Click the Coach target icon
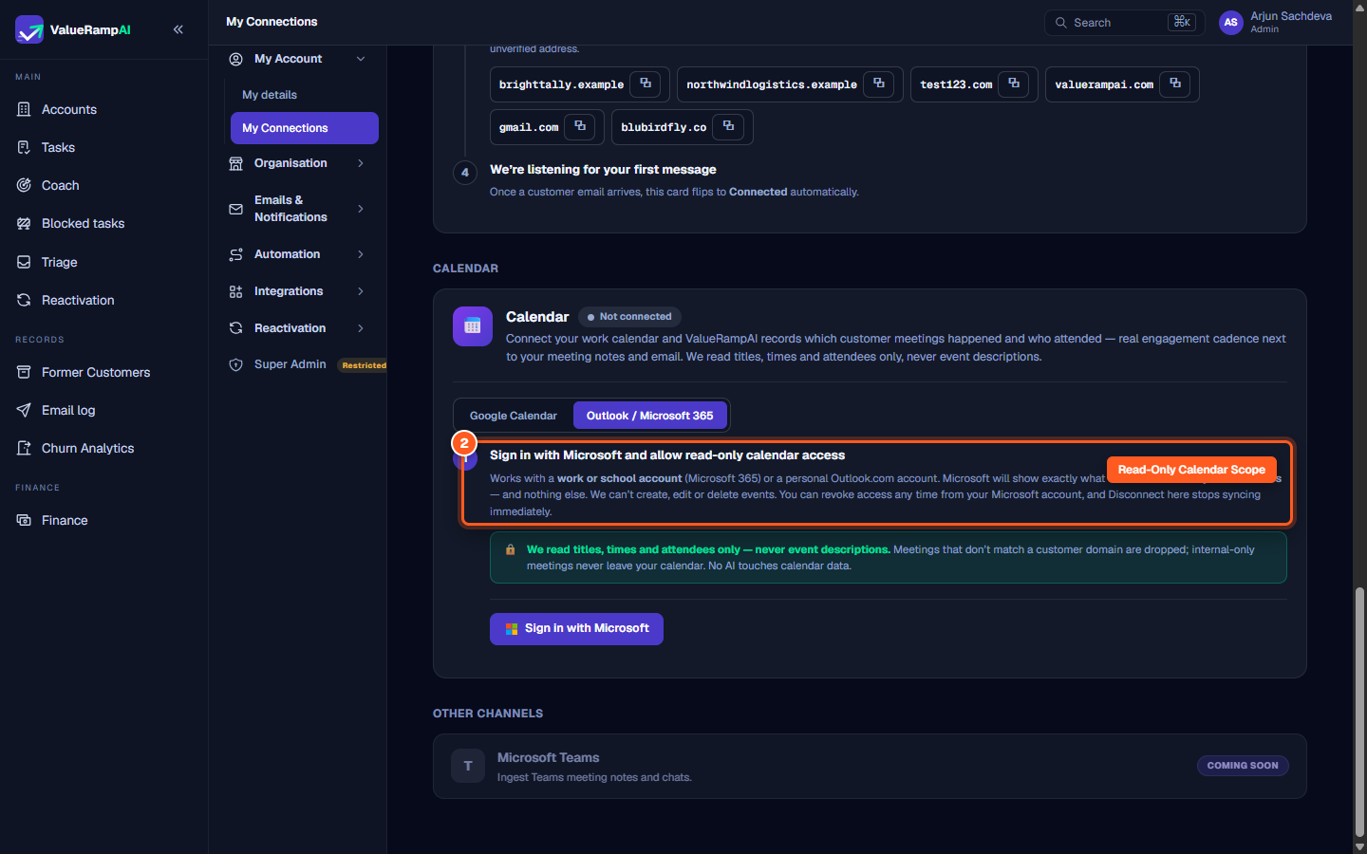Screen dimensions: 1367x854 pyautogui.click(x=24, y=185)
